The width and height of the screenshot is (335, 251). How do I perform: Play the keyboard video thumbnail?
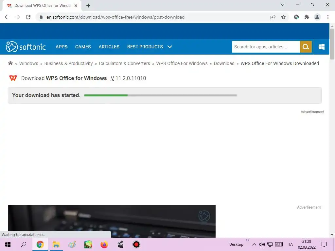pos(112,221)
